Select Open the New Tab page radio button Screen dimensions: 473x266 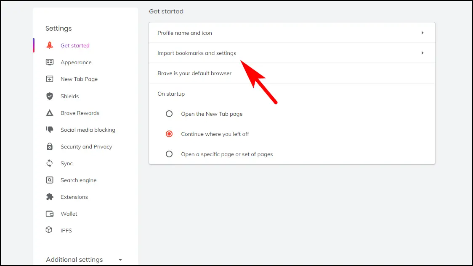[169, 114]
